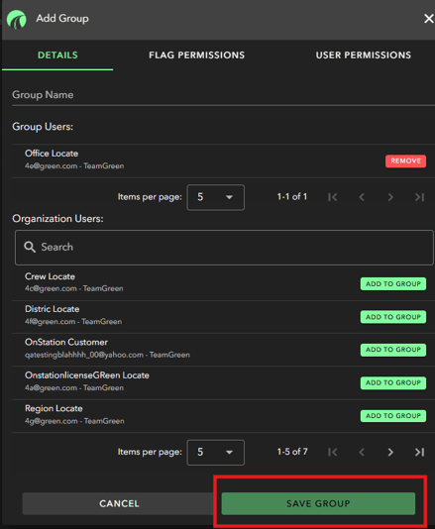This screenshot has width=435, height=529.
Task: Remove Office Locate from group
Action: pos(405,161)
